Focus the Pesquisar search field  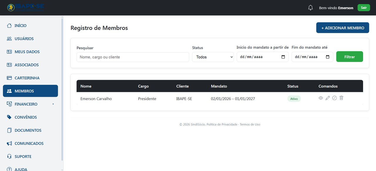(133, 57)
